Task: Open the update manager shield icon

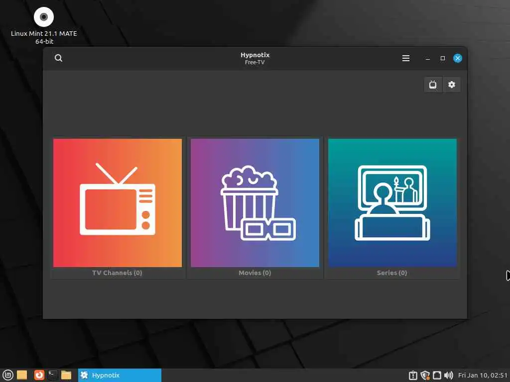Action: pos(425,376)
